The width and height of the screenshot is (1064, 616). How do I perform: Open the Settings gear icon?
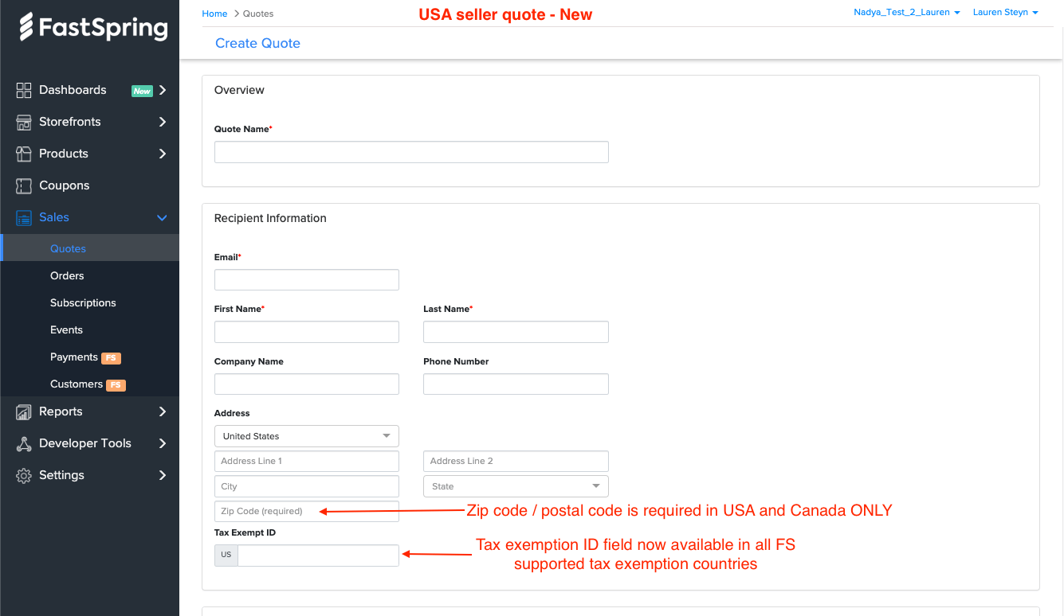pyautogui.click(x=22, y=475)
